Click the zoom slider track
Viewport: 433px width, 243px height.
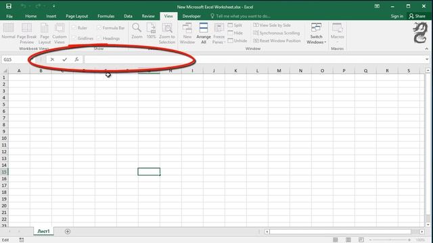[390, 240]
